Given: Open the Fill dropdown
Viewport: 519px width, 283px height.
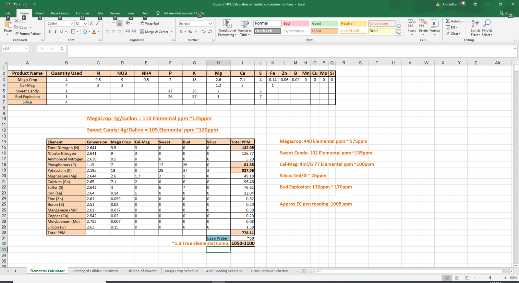Looking at the screenshot, I should click(452, 28).
